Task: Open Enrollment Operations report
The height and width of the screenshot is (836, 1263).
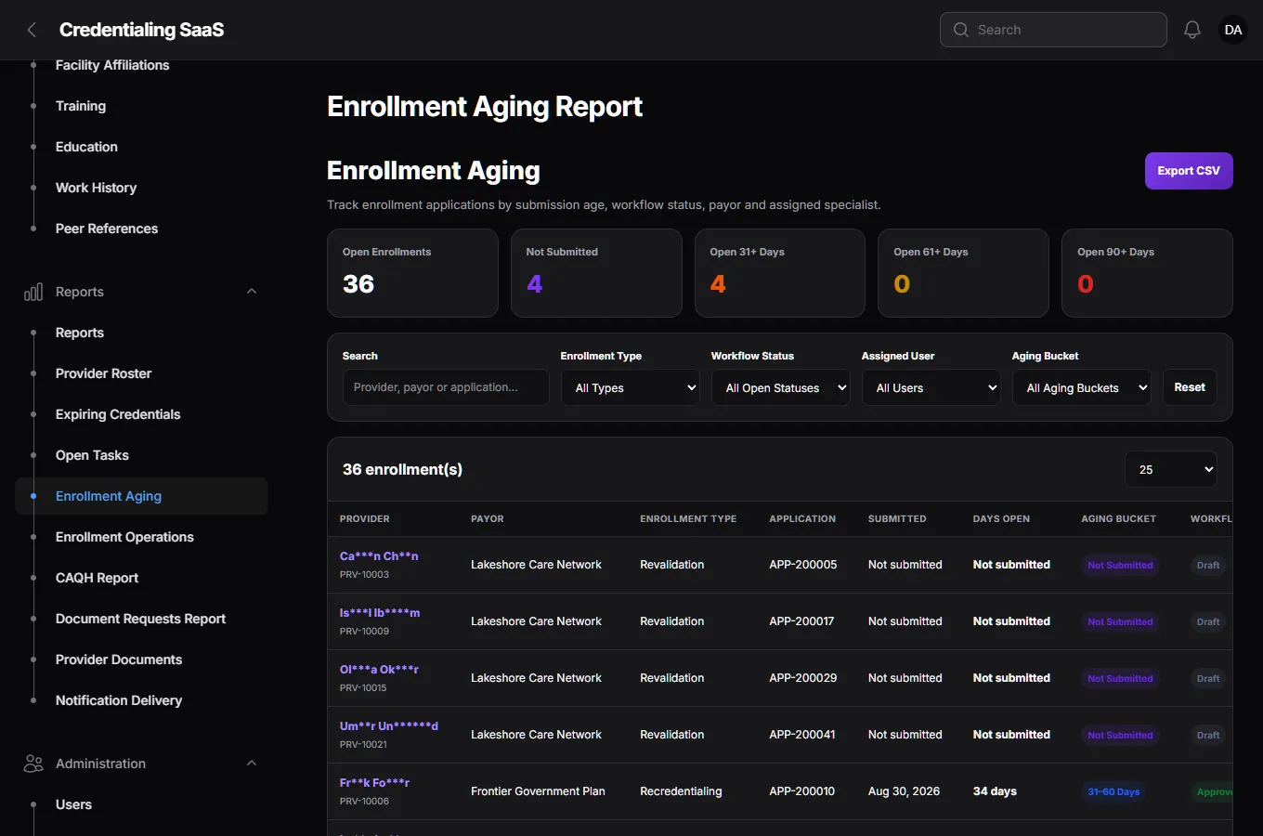Action: click(x=124, y=537)
